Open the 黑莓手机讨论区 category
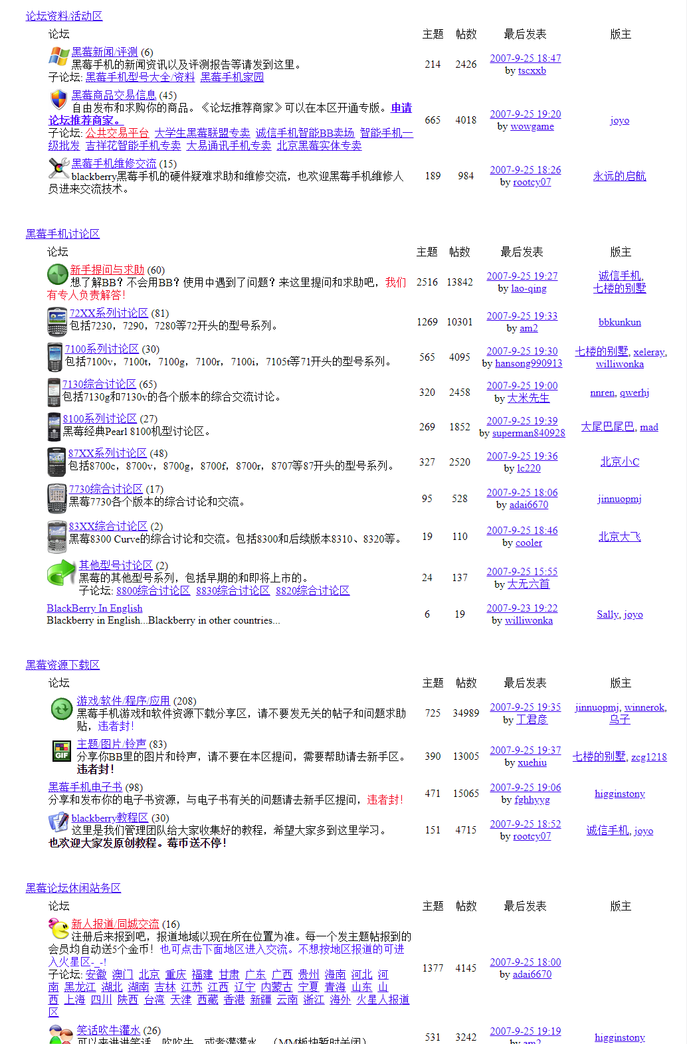Image resolution: width=687 pixels, height=1044 pixels. tap(62, 234)
